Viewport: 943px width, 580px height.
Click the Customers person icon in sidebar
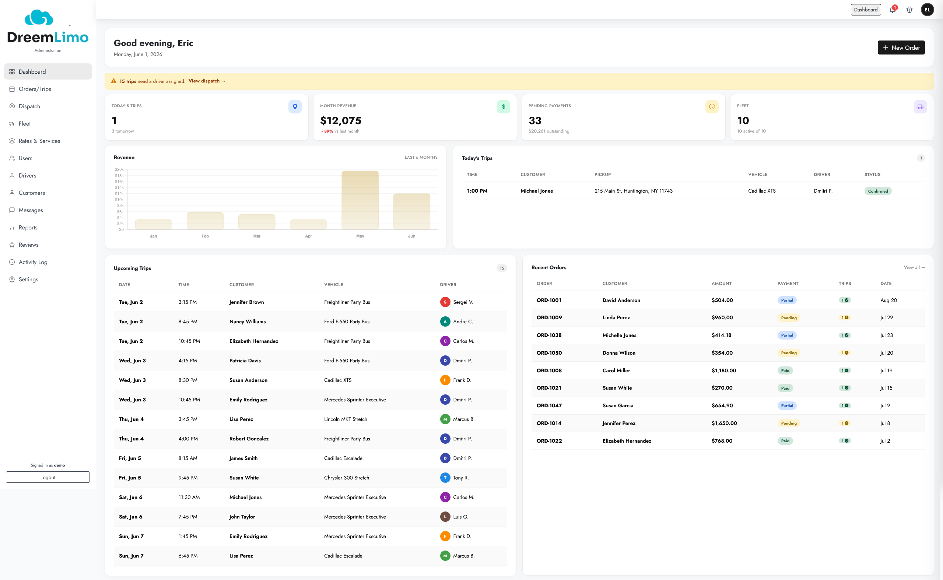coord(12,193)
